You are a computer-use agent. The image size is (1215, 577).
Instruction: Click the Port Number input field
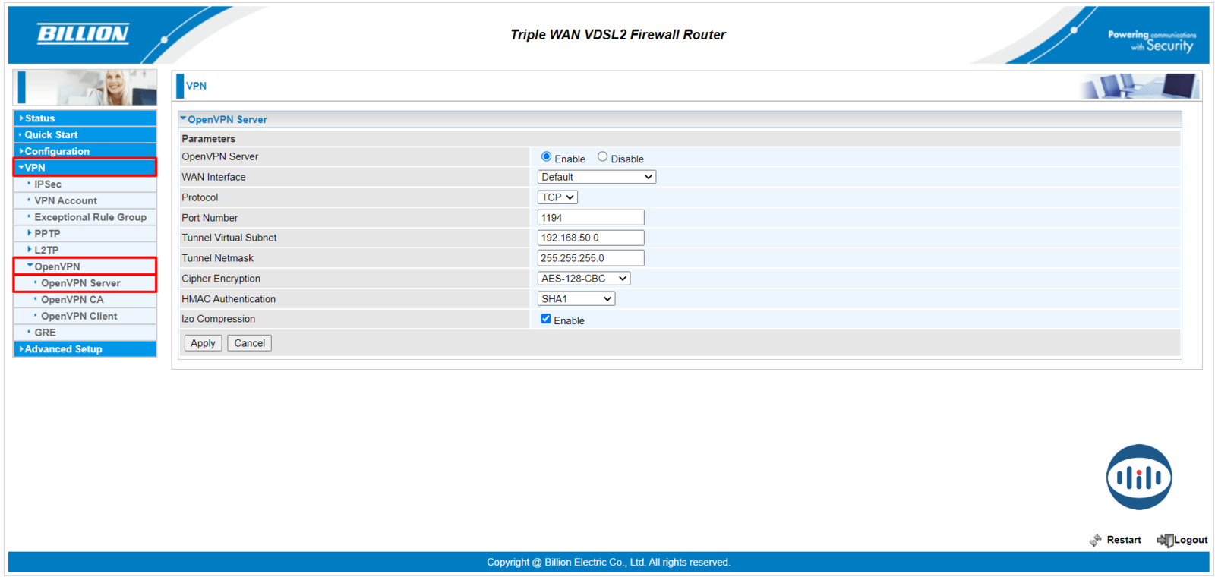click(x=590, y=218)
